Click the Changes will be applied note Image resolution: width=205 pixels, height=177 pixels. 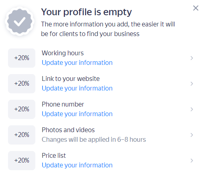tap(94, 140)
